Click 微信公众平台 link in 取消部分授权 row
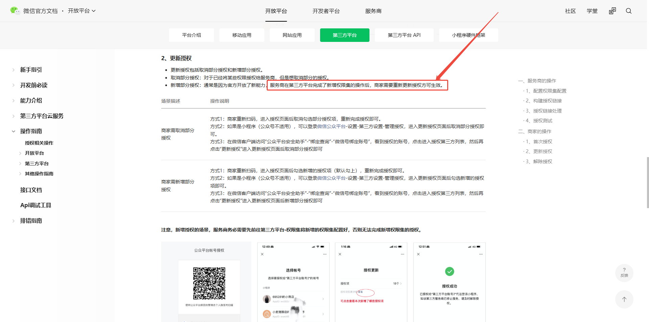 coord(331,126)
